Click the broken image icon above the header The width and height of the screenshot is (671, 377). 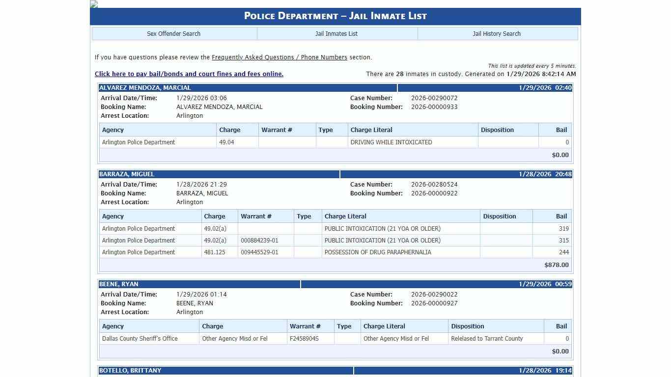coord(94,4)
